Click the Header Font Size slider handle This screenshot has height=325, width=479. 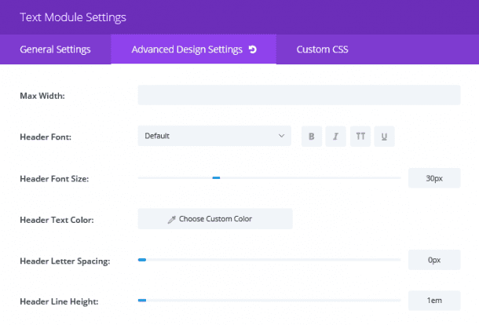tap(216, 177)
